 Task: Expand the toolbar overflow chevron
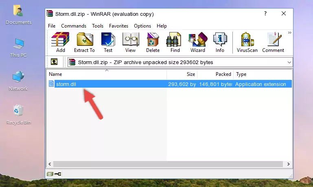pos(290,32)
